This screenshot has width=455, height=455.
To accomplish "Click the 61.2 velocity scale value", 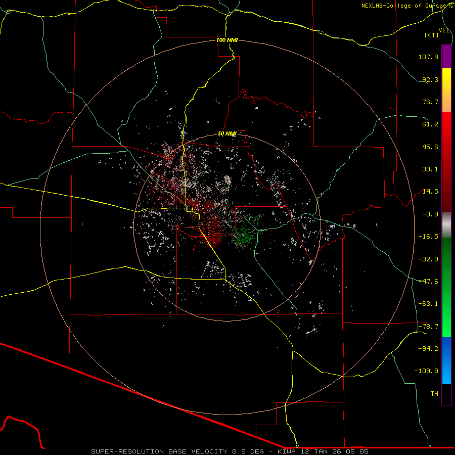I will point(430,124).
